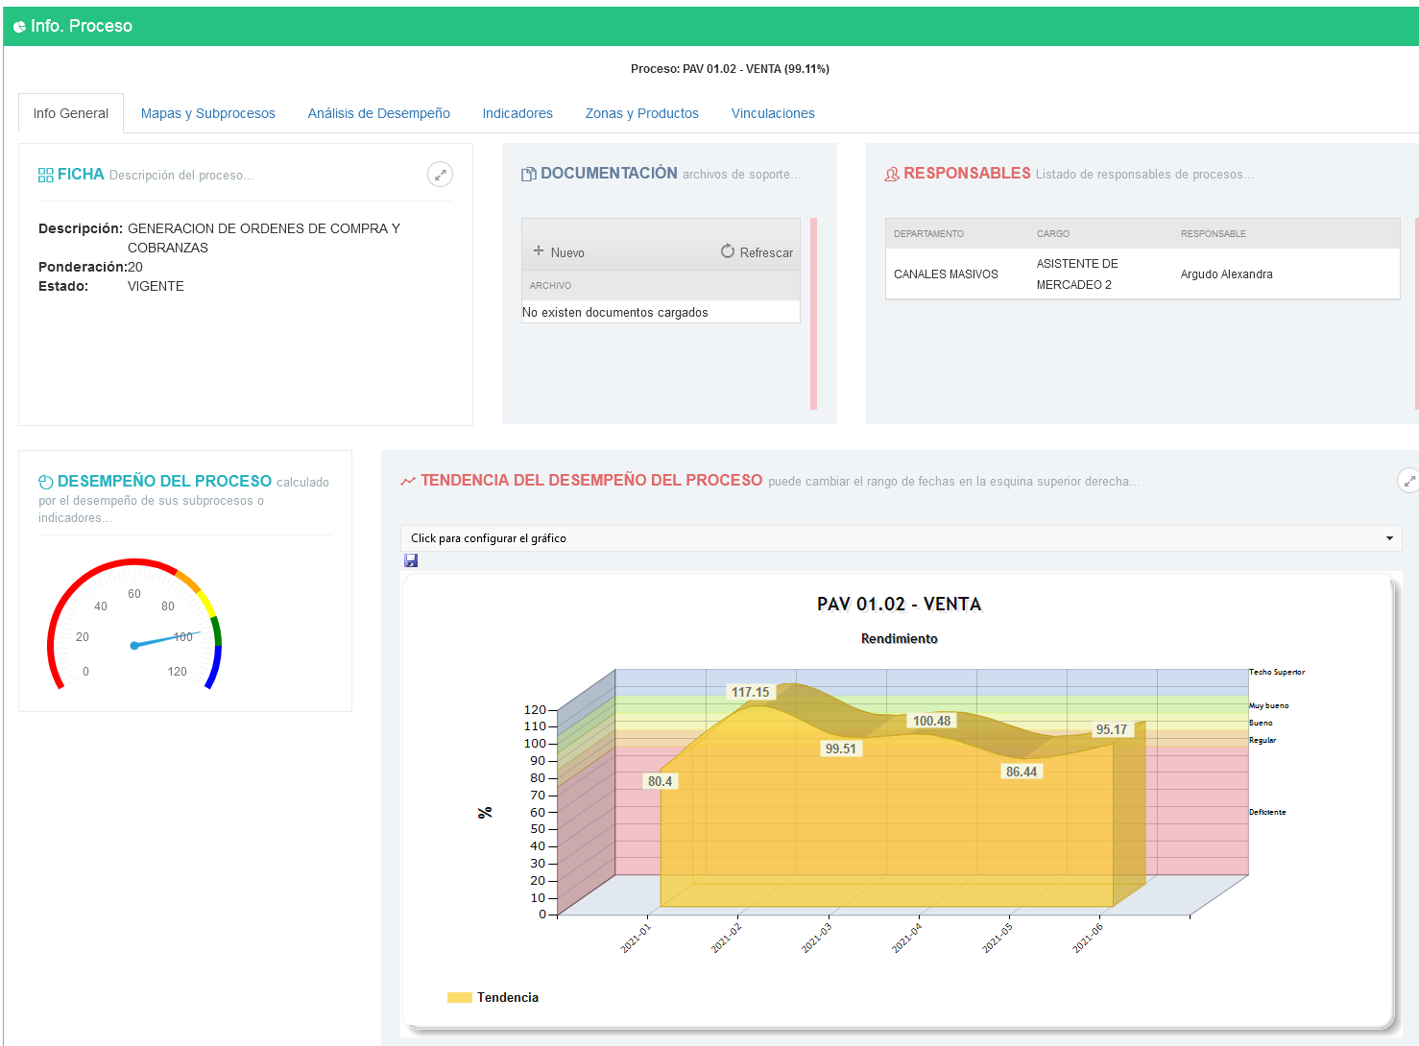Click the Estado value VIGENTE

point(156,286)
